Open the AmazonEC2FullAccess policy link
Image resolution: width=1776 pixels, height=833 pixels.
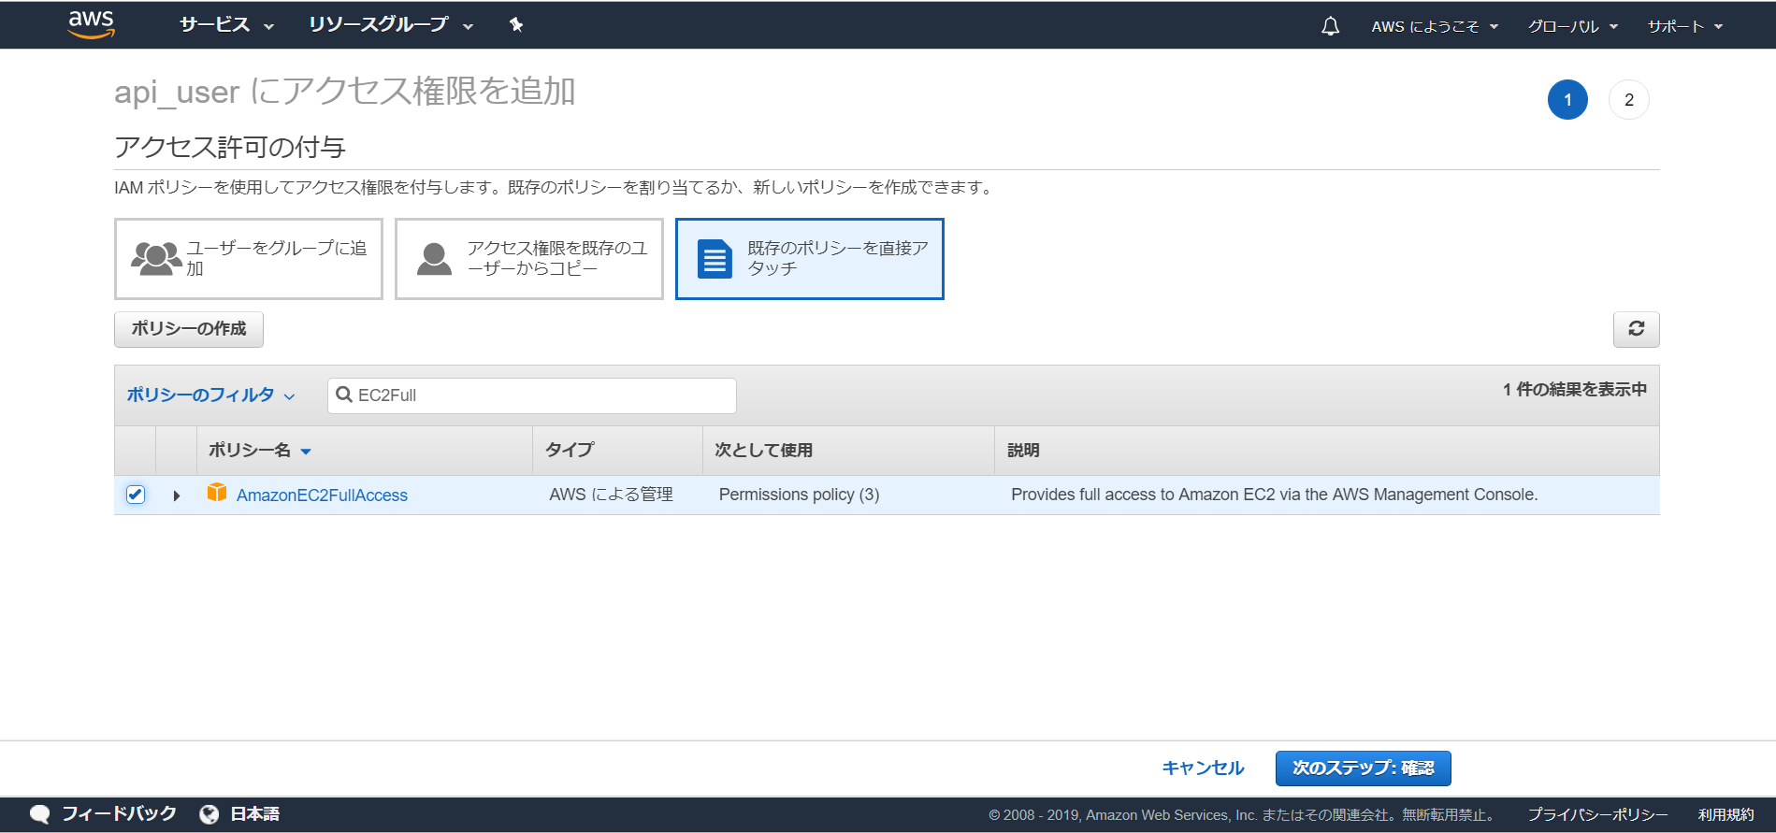click(322, 495)
